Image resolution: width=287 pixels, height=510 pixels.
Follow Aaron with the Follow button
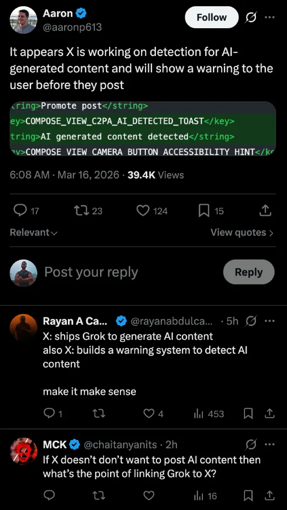click(x=211, y=18)
